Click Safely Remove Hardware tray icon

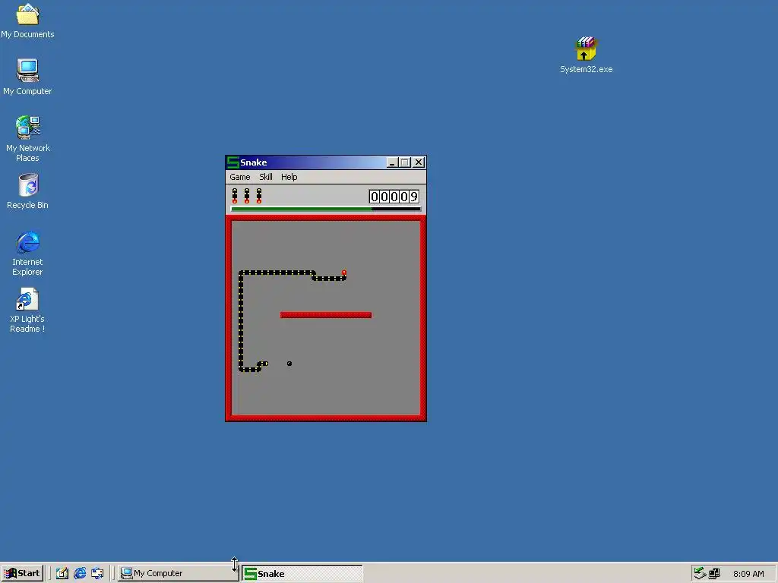700,573
